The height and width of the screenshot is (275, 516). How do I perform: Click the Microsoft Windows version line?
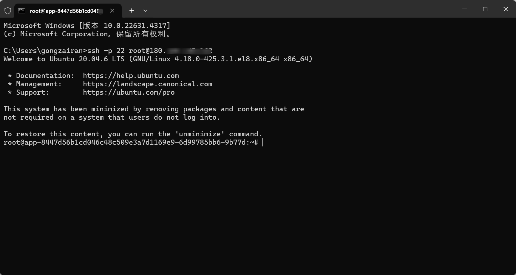click(86, 26)
